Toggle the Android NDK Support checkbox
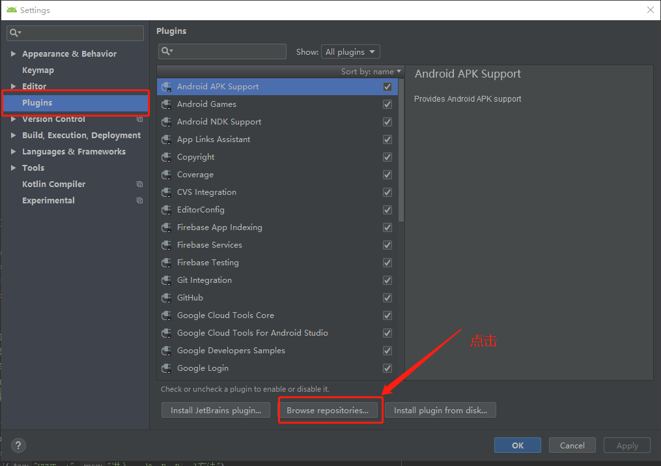Image resolution: width=661 pixels, height=466 pixels. click(x=387, y=122)
